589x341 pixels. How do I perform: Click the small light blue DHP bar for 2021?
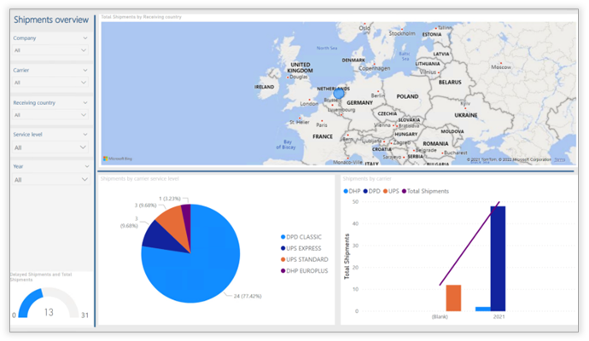482,309
